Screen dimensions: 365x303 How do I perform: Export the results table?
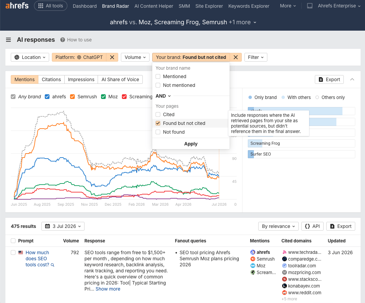[x=340, y=227]
